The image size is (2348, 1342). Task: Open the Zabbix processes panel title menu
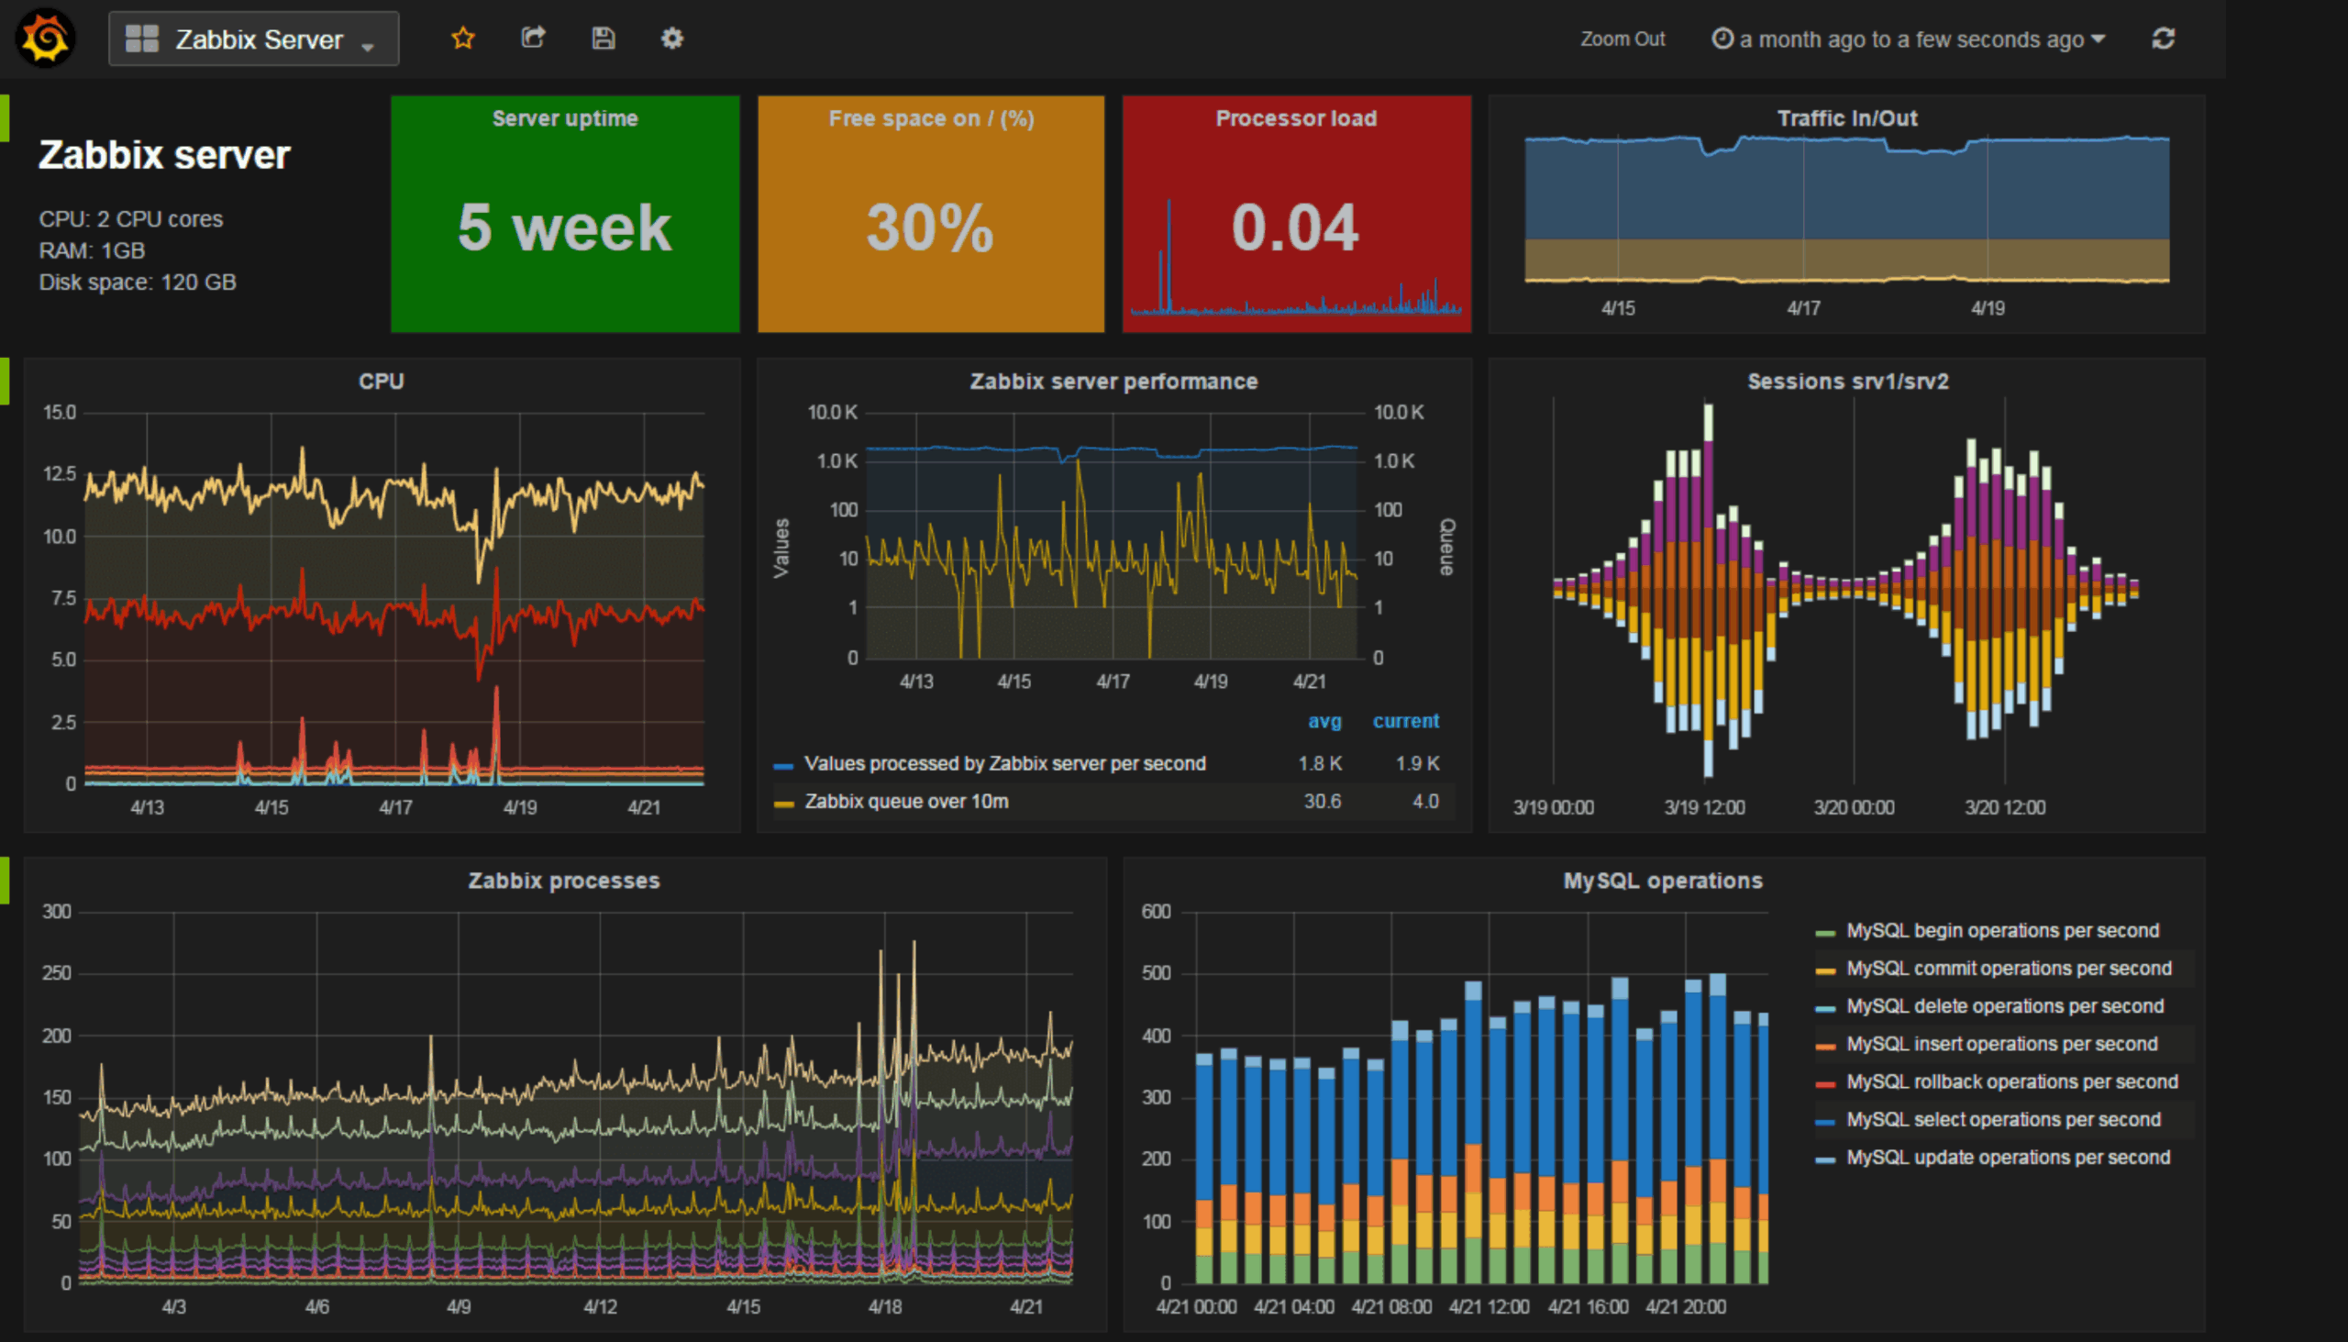(x=563, y=882)
